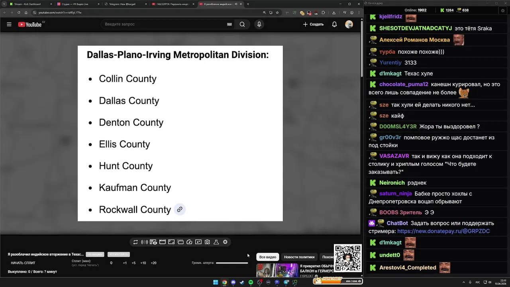Open the player toolbar settings gear
Screen dimensions: 510x287
coord(225,242)
